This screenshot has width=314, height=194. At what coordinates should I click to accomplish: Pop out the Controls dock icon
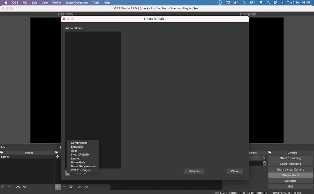point(269,152)
